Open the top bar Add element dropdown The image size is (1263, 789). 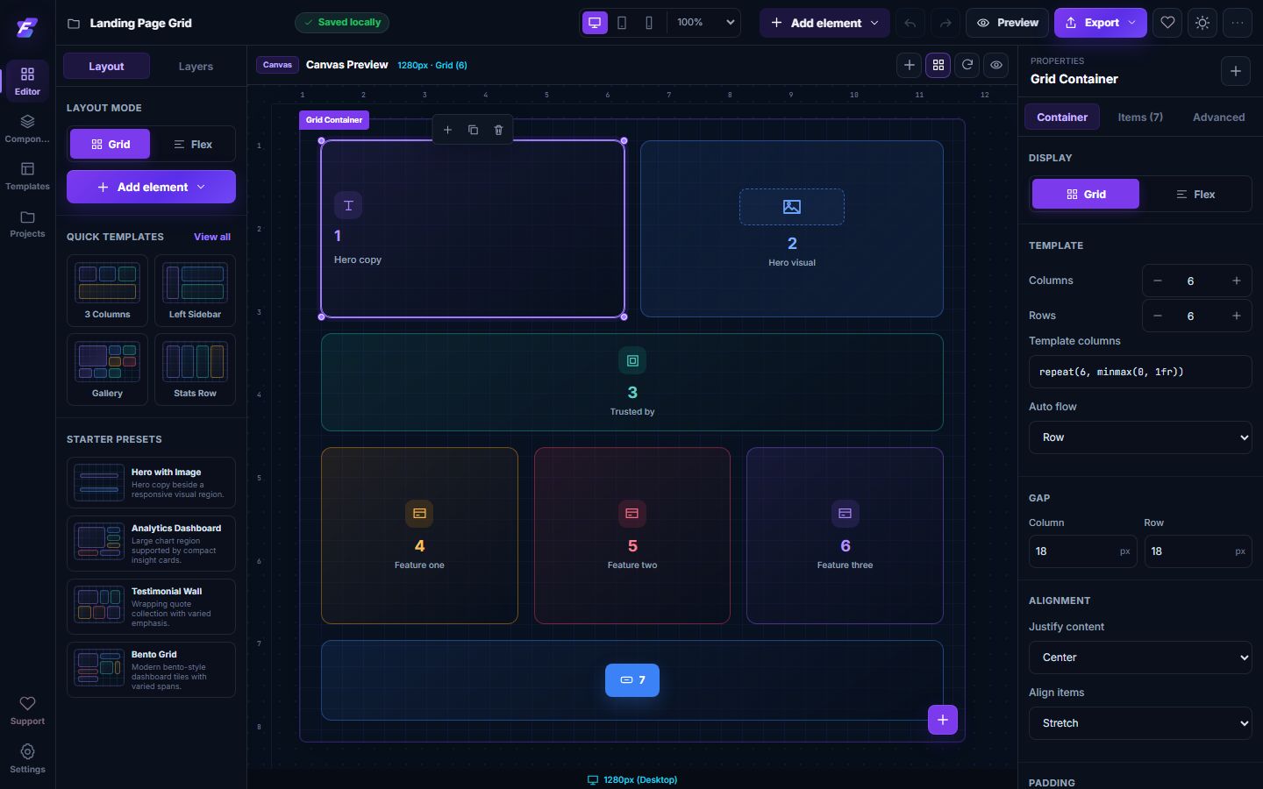824,23
